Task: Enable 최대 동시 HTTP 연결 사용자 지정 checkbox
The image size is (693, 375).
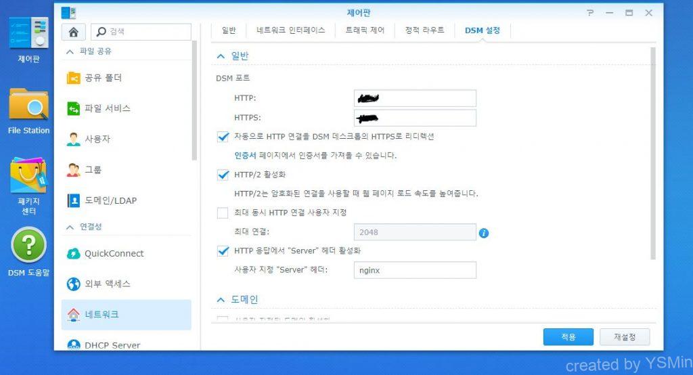Action: point(223,213)
